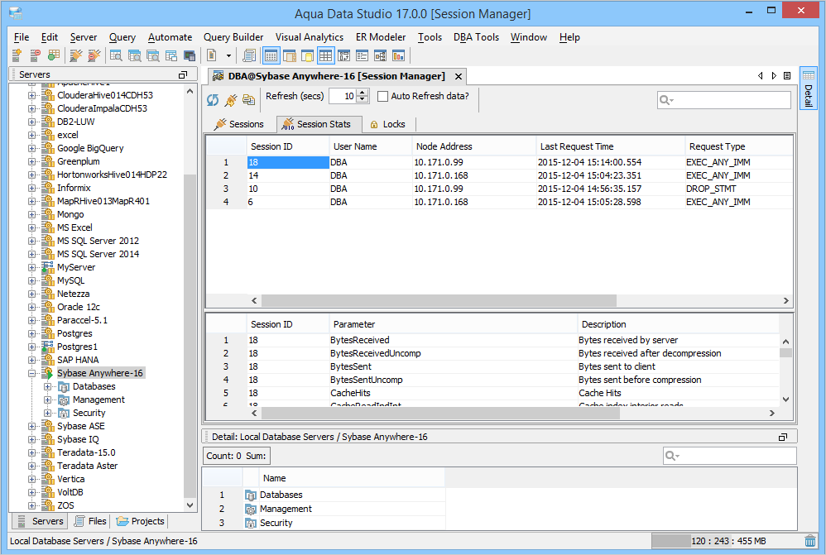Restore the Detail panel with its float button
Image resolution: width=826 pixels, height=555 pixels.
(783, 437)
